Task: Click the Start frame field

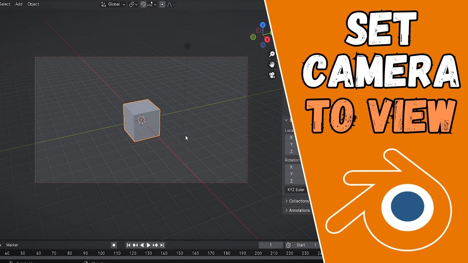Action: click(305, 245)
